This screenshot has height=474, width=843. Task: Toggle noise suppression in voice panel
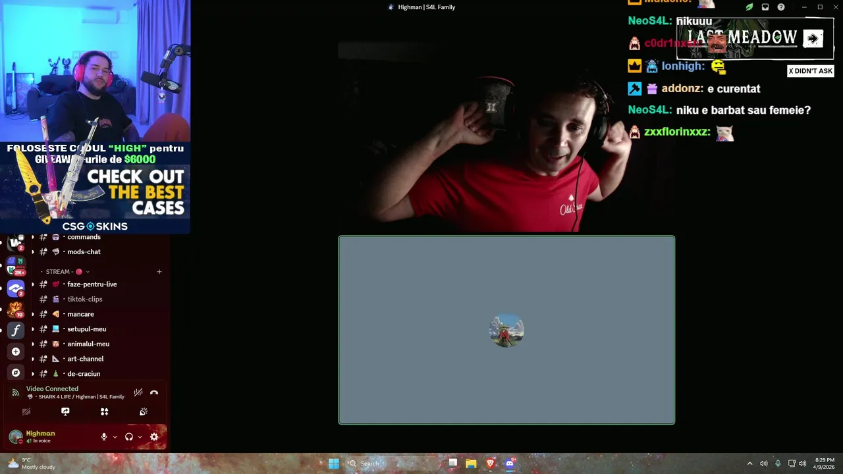[x=138, y=392]
